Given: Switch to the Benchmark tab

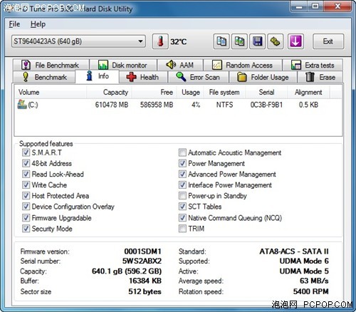Looking at the screenshot, I should point(44,77).
